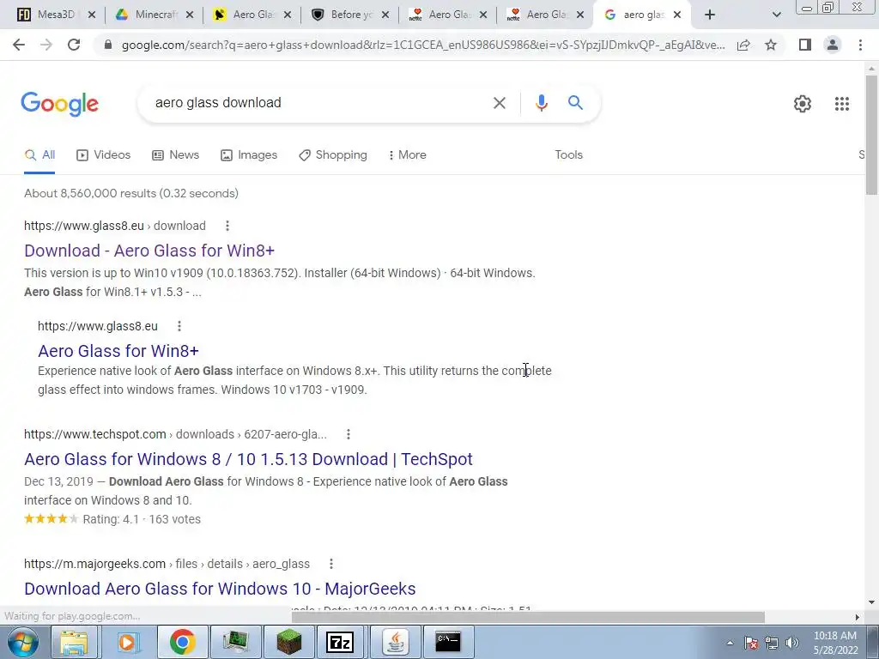The width and height of the screenshot is (879, 659).
Task: Open the Java taskbar icon
Action: (x=395, y=642)
